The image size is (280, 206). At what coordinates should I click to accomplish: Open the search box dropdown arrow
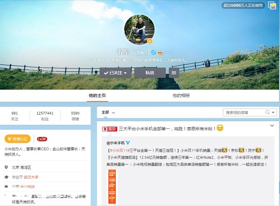[273, 112]
